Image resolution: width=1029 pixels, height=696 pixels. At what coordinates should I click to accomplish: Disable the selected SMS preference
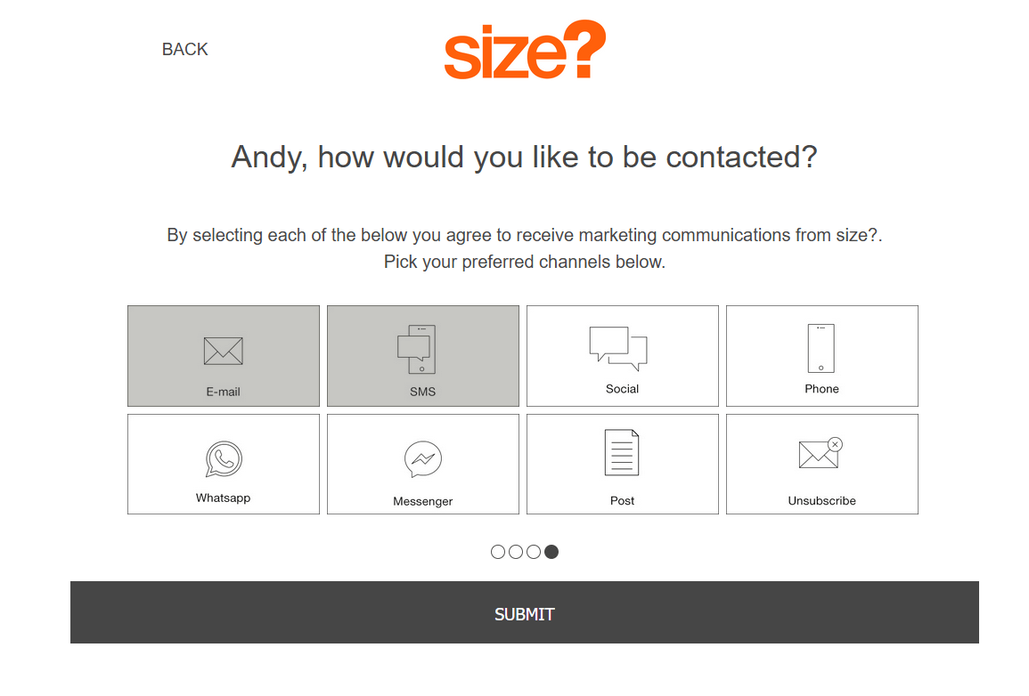pyautogui.click(x=422, y=355)
